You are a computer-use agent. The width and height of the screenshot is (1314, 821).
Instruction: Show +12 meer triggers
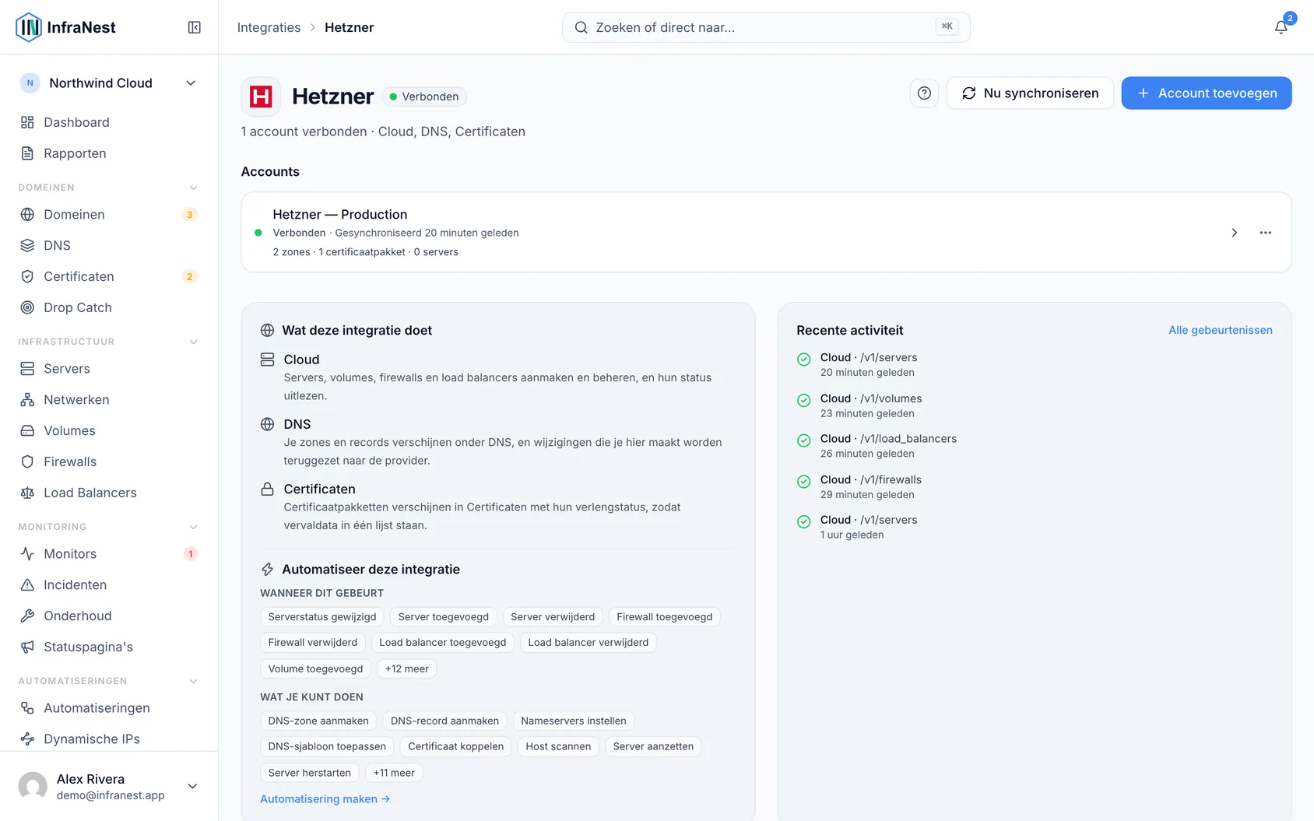[406, 668]
